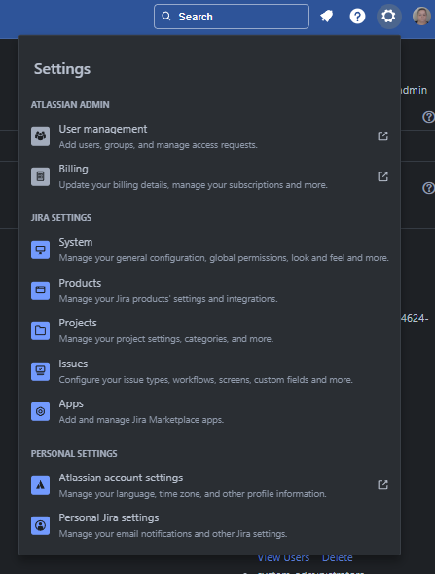Click the Atlassian logo icon
Screen dimensions: 435x574
(40, 485)
